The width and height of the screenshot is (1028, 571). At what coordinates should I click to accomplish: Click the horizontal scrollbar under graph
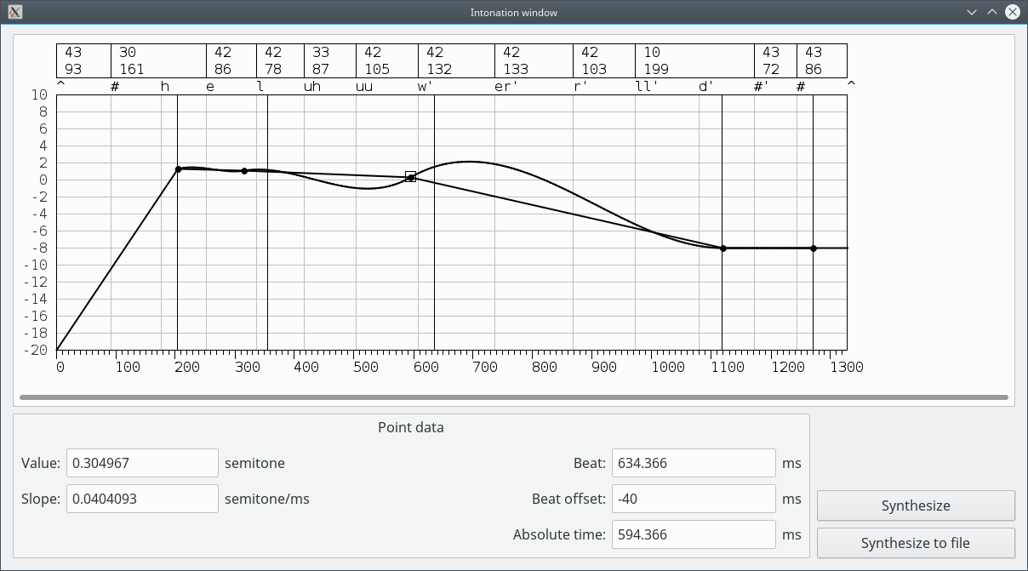[514, 397]
